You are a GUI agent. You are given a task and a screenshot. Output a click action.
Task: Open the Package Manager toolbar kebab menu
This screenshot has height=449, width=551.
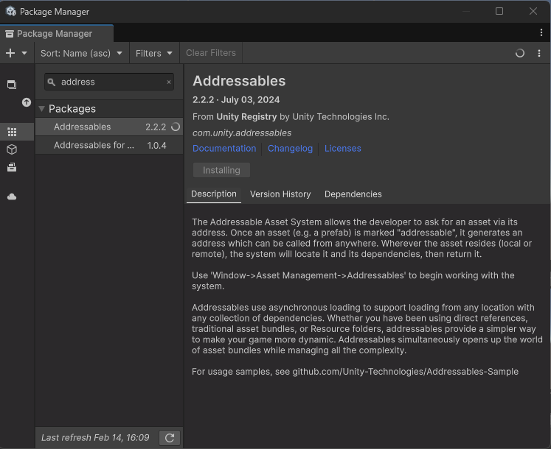click(x=539, y=53)
